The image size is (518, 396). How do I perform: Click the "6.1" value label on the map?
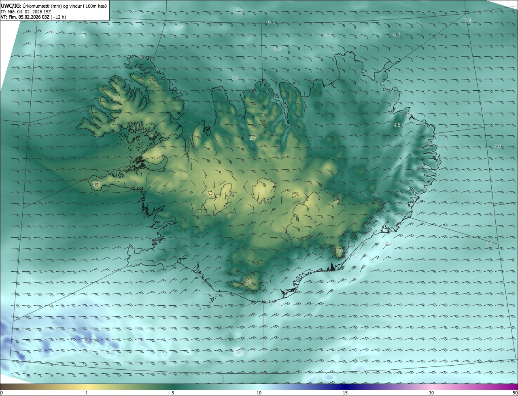[x=272, y=22]
